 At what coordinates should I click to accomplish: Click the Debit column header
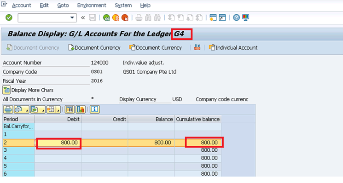click(58, 119)
